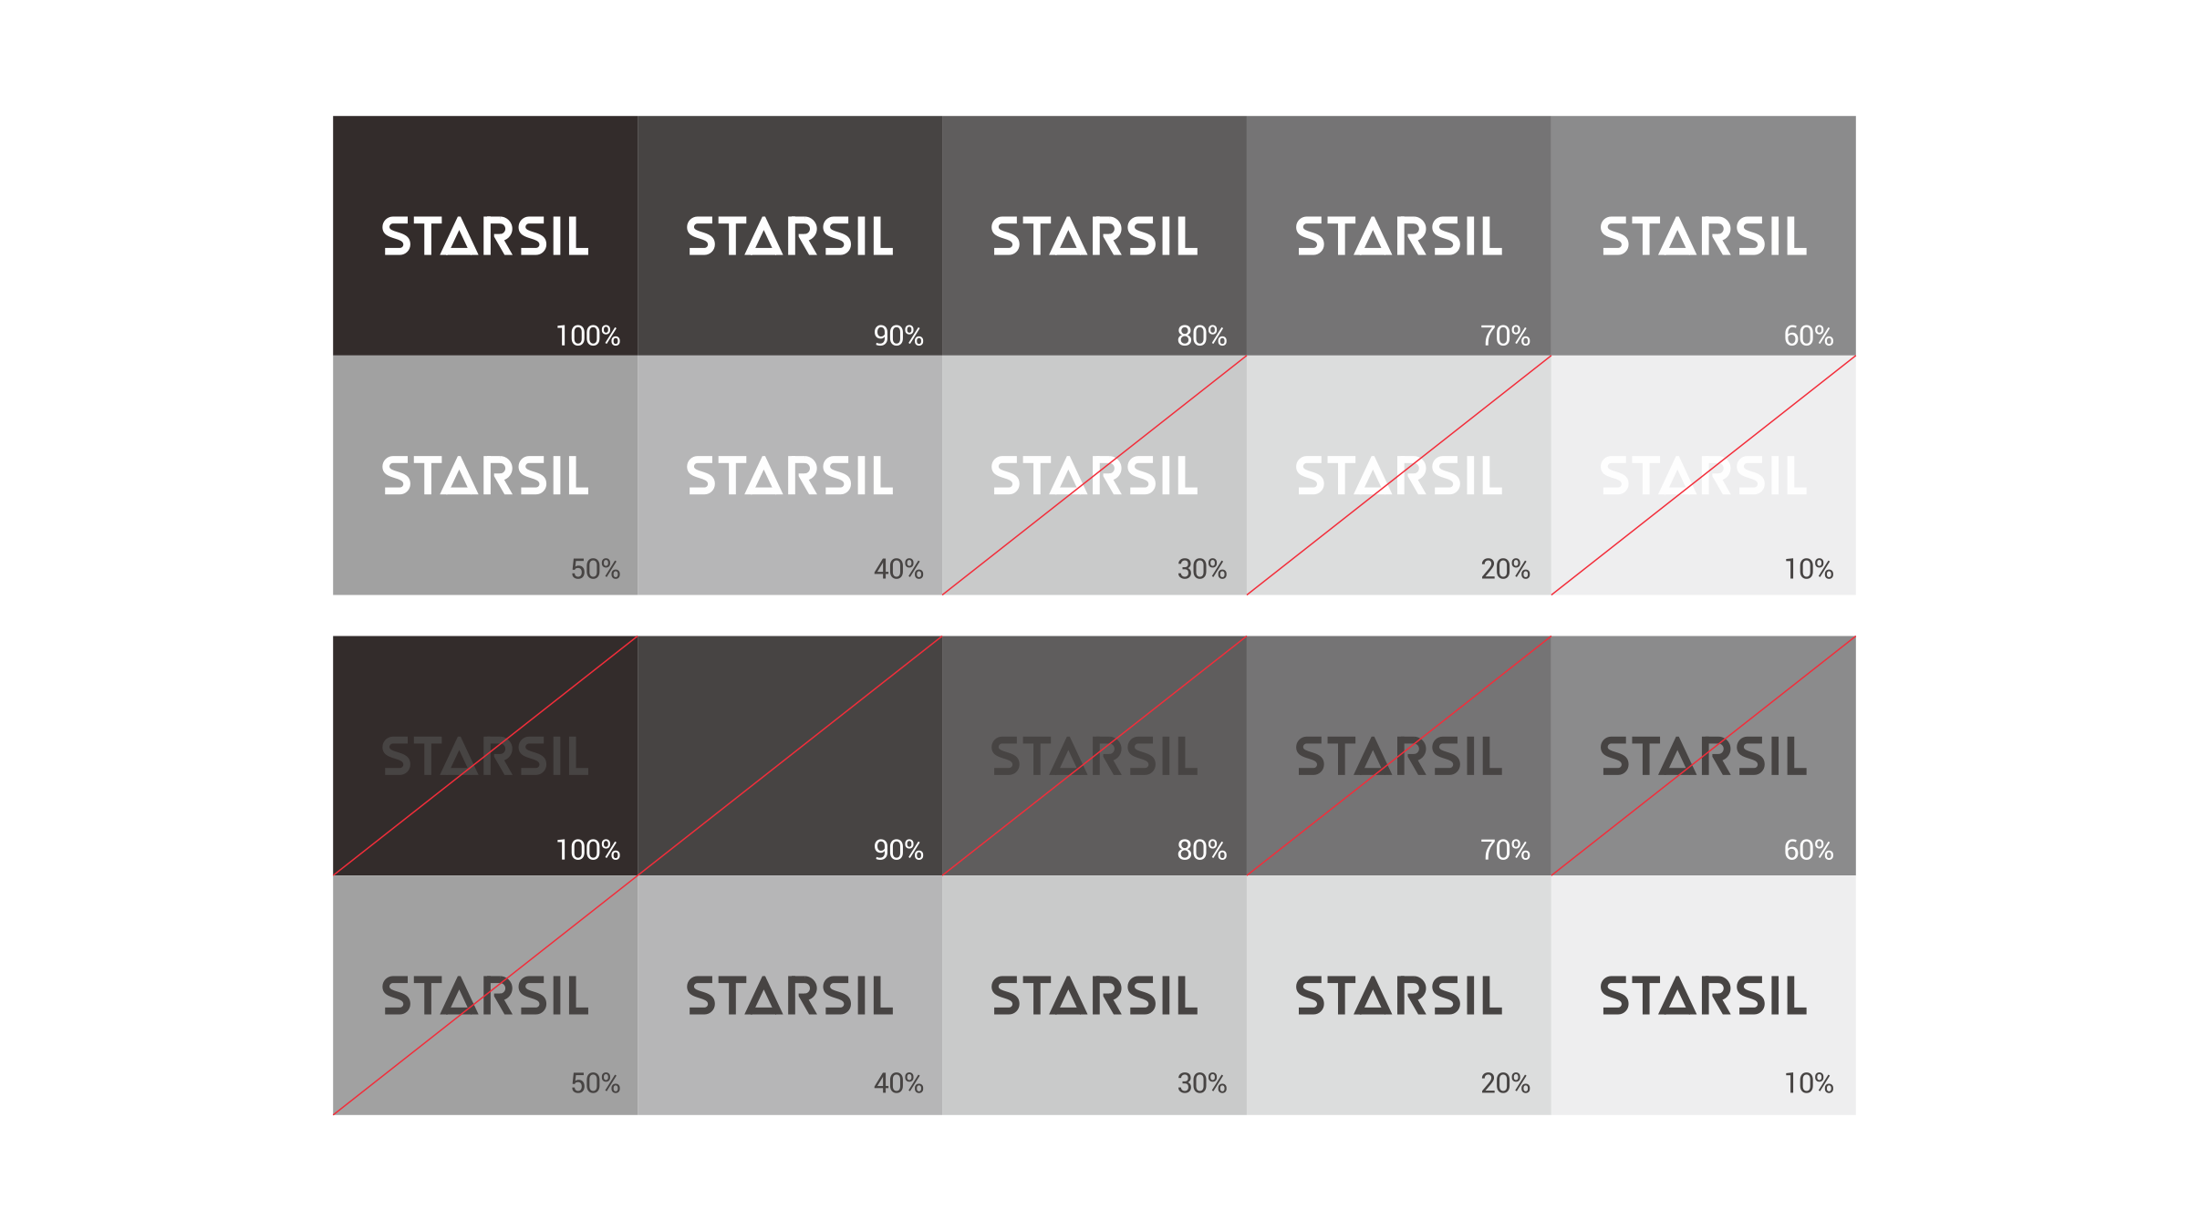Click the crossed-out white logo on the 30% tile
The height and width of the screenshot is (1231, 2189).
click(x=1094, y=476)
